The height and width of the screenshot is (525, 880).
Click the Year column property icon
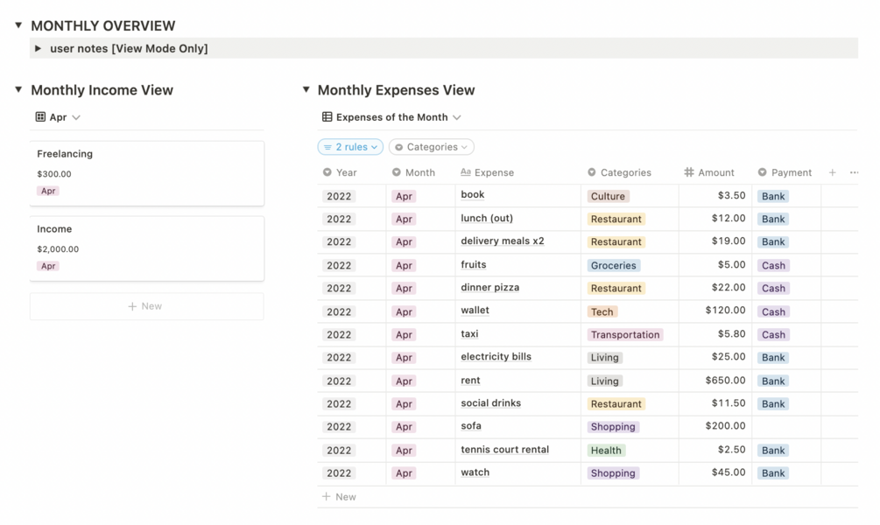pyautogui.click(x=327, y=172)
